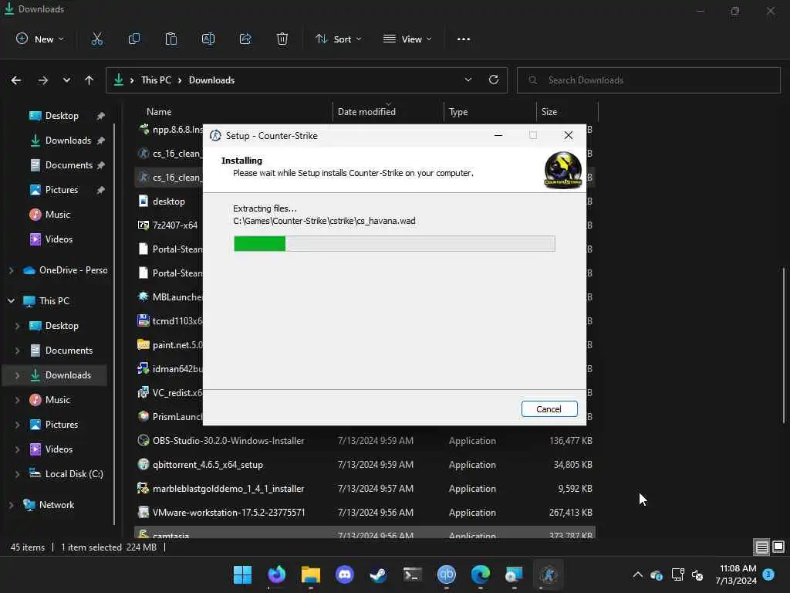790x593 pixels.
Task: Open qBittorrent from the taskbar
Action: pyautogui.click(x=447, y=574)
